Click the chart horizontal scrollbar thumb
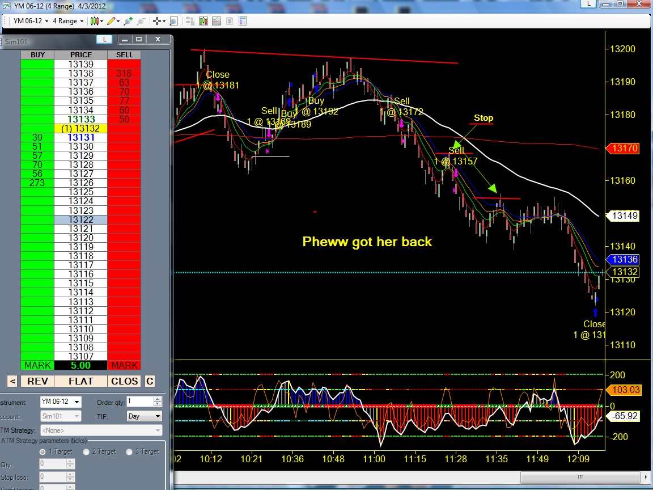Image resolution: width=653 pixels, height=490 pixels. (x=580, y=477)
